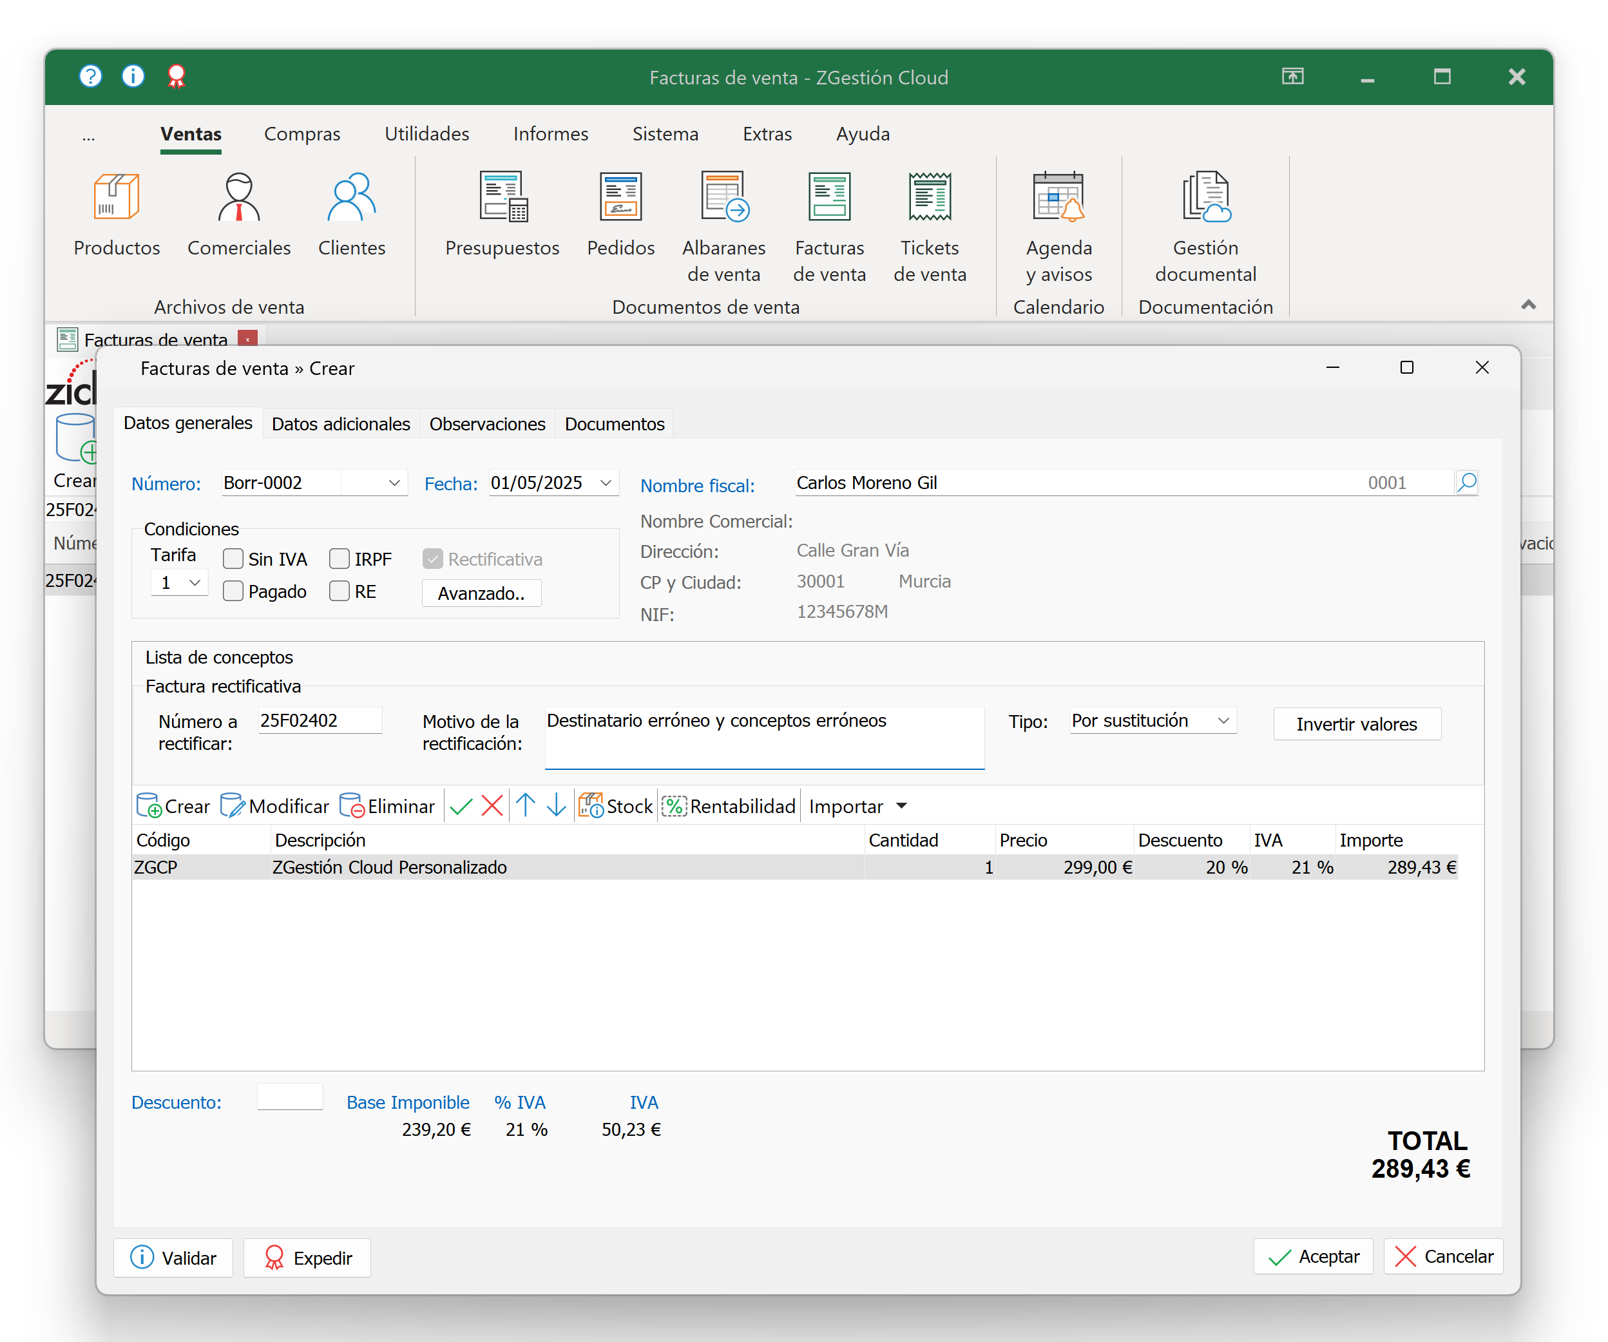This screenshot has height=1342, width=1608.
Task: Switch to Observaciones tab
Action: click(487, 424)
